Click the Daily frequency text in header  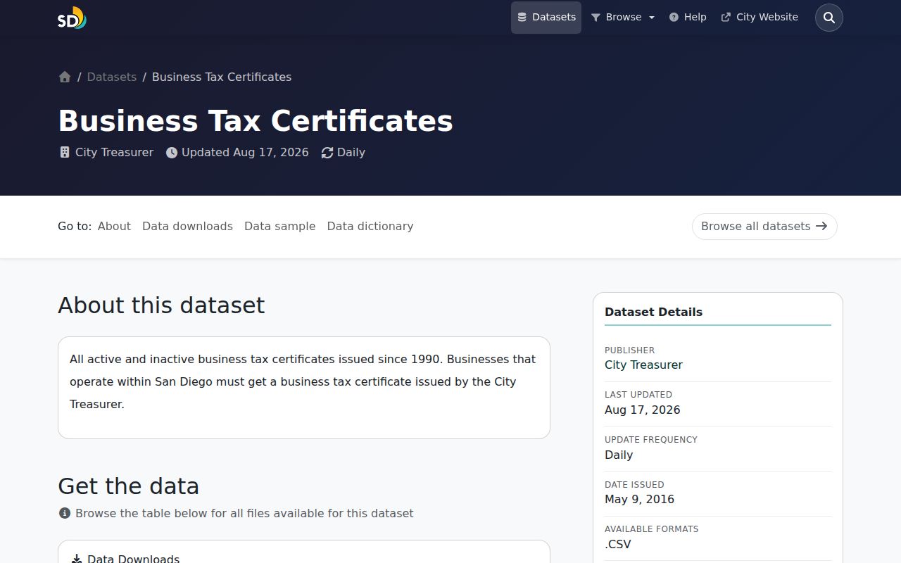351,152
